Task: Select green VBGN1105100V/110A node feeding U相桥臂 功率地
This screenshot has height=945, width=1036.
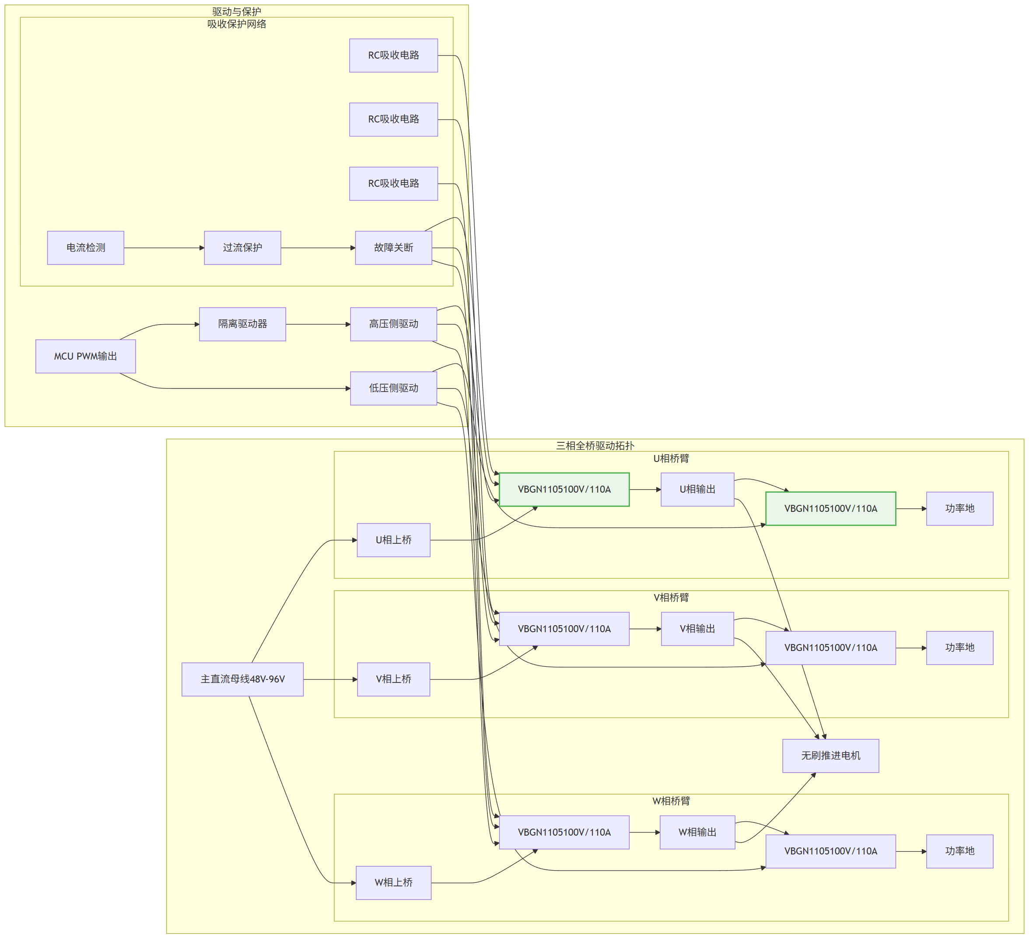Action: click(831, 509)
